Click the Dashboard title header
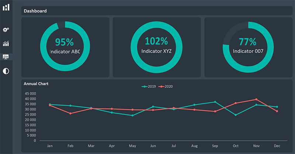The width and height of the screenshot is (295, 154). tap(35, 11)
